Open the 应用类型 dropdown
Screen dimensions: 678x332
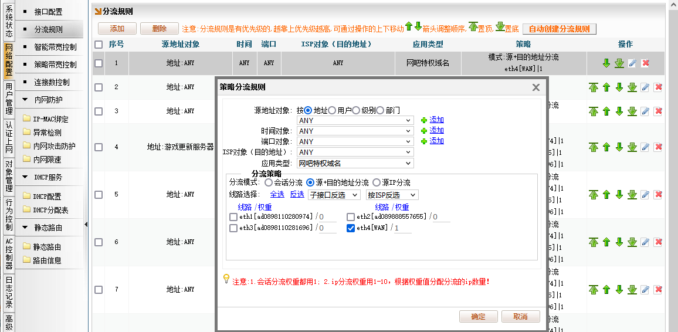[355, 163]
